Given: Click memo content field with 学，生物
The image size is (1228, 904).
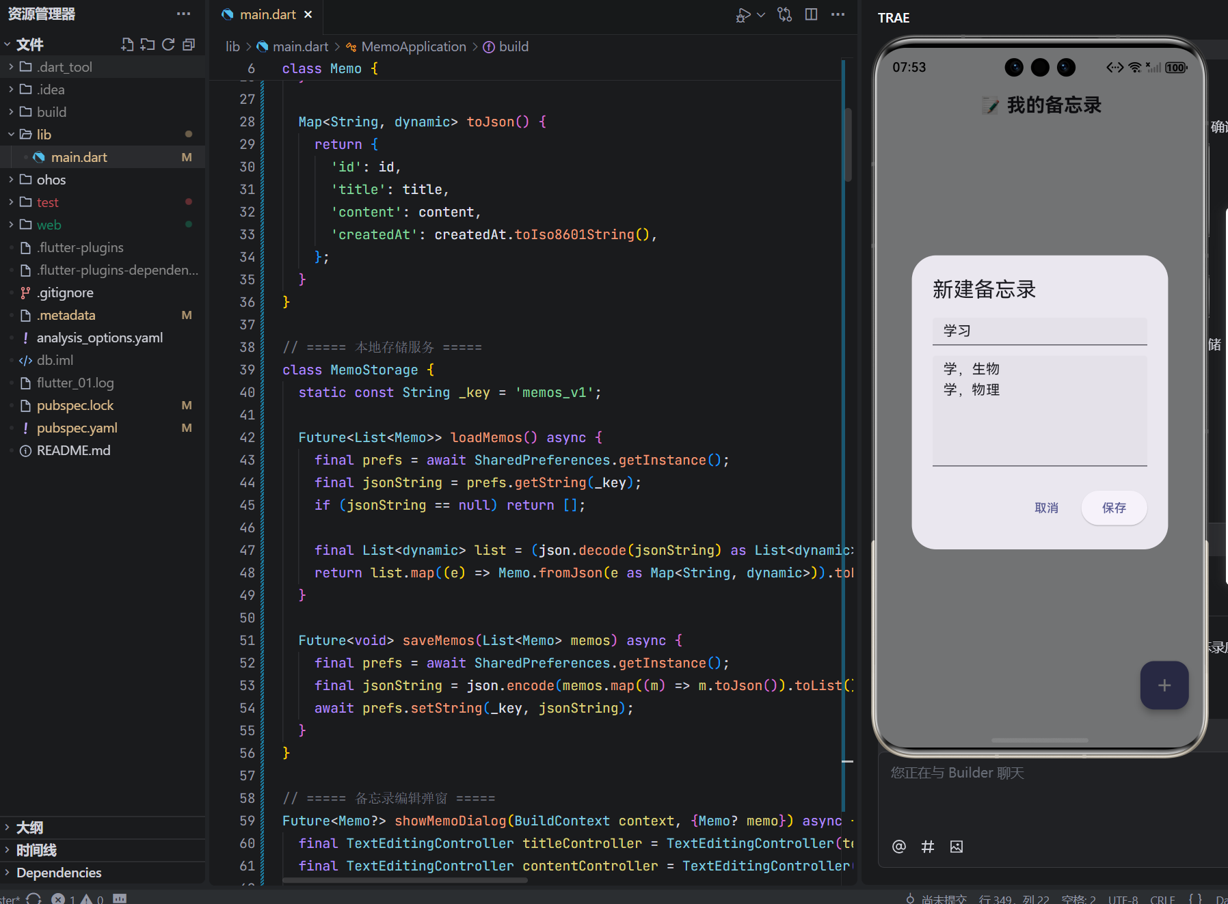Looking at the screenshot, I should [x=1039, y=411].
